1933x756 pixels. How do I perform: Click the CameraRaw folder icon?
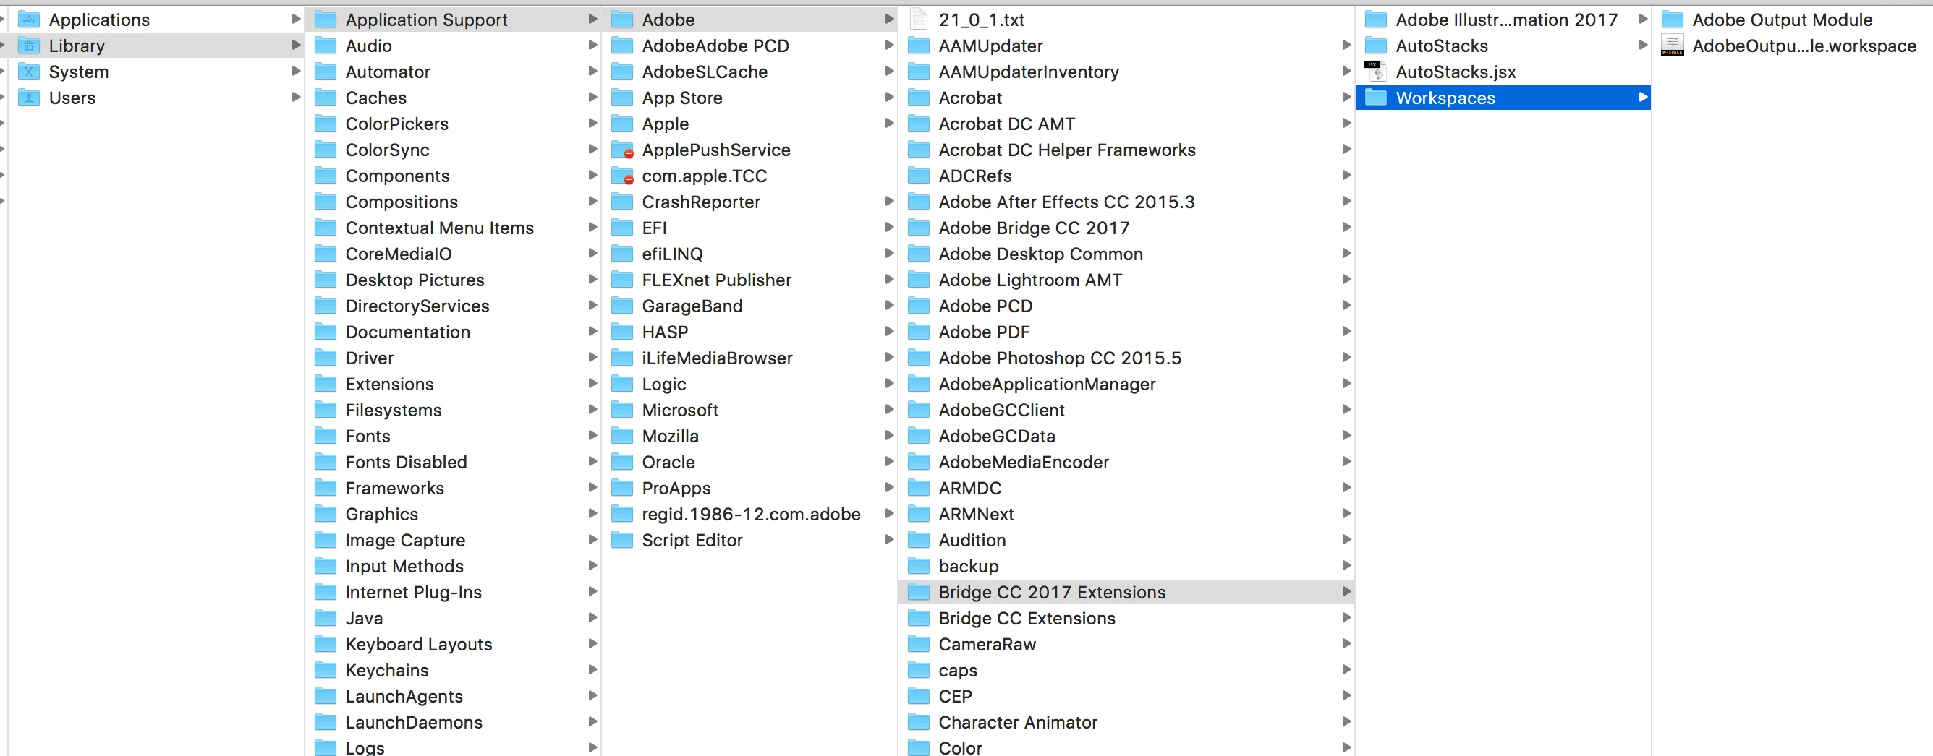(x=919, y=644)
